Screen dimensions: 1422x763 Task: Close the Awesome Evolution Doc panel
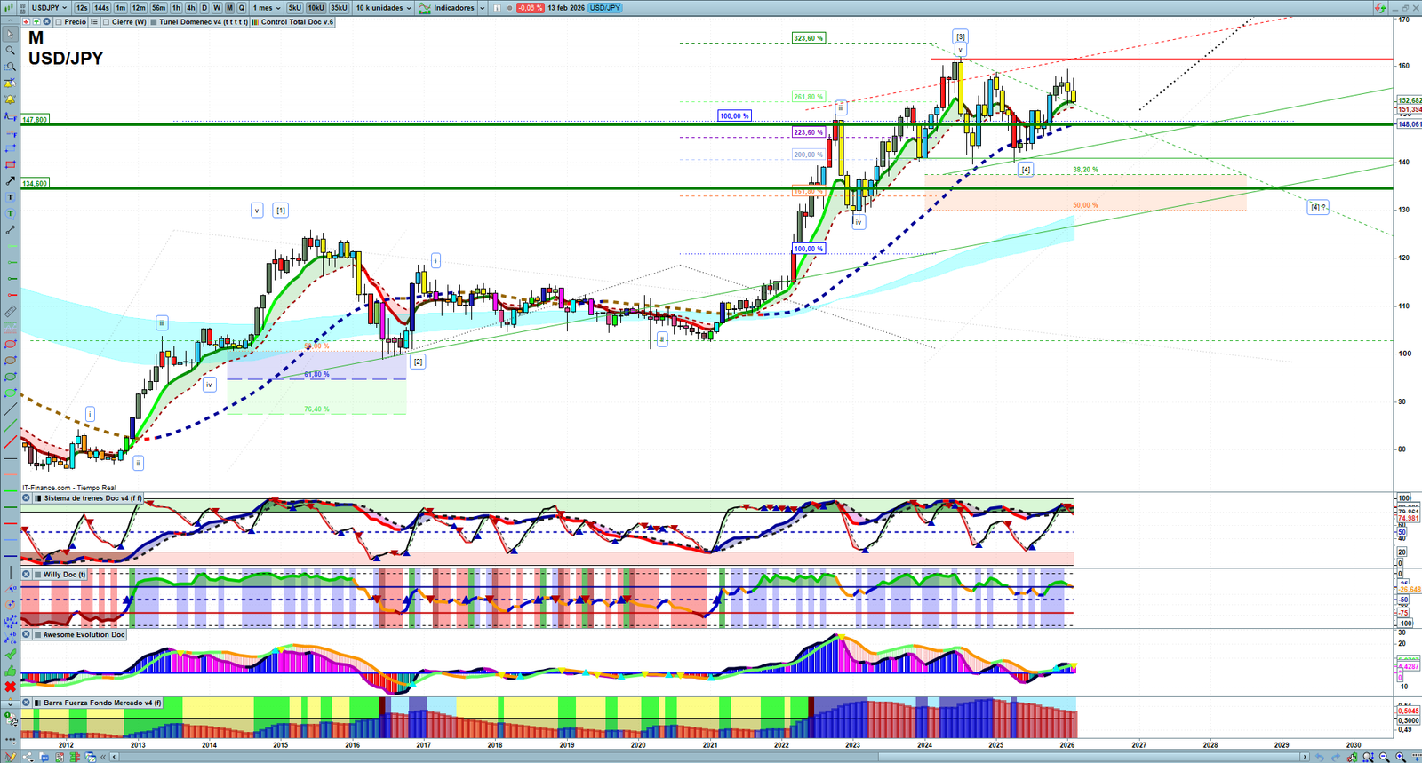point(27,634)
